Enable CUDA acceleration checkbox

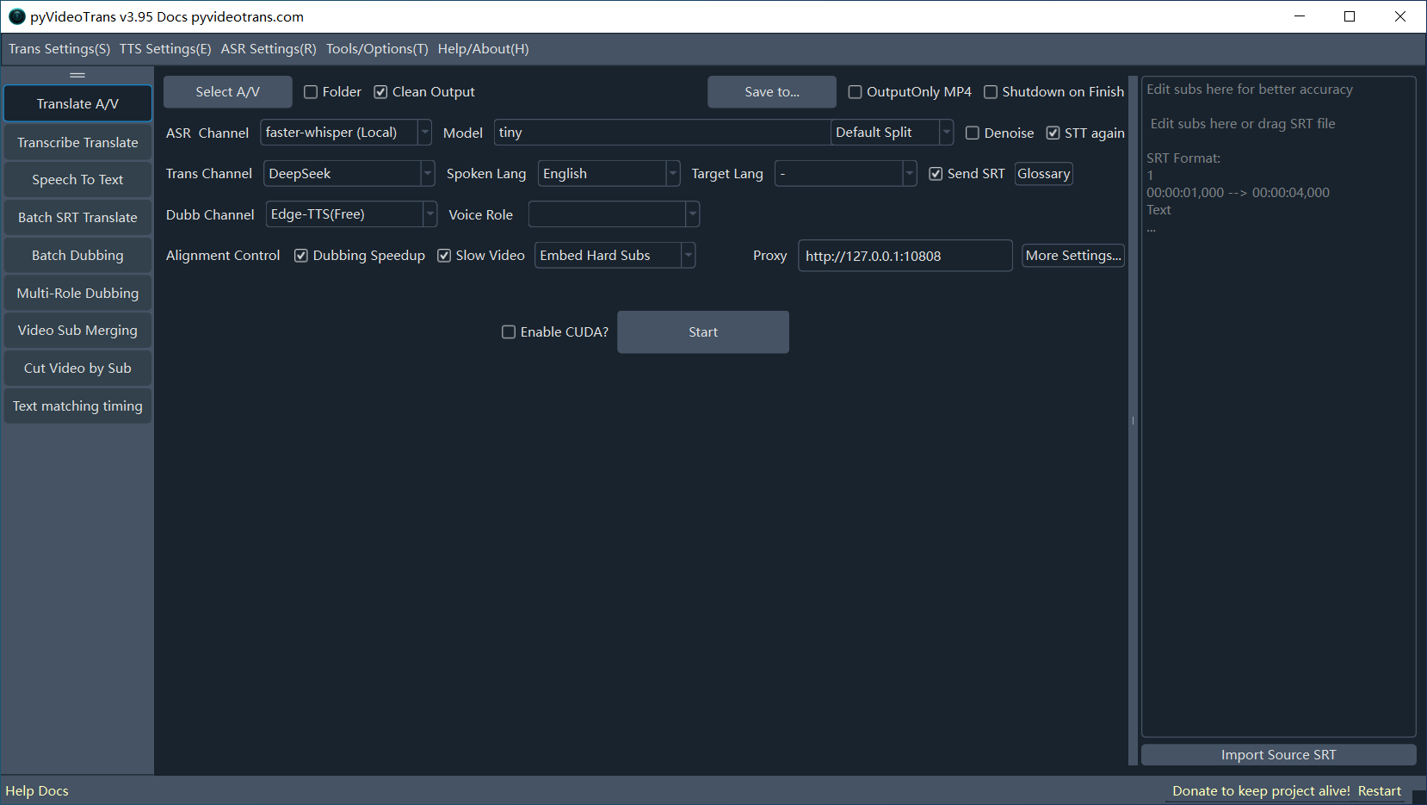(509, 332)
